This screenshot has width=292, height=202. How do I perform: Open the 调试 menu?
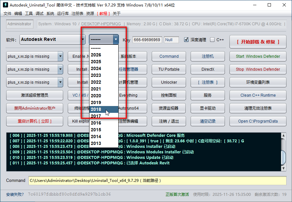(40, 13)
